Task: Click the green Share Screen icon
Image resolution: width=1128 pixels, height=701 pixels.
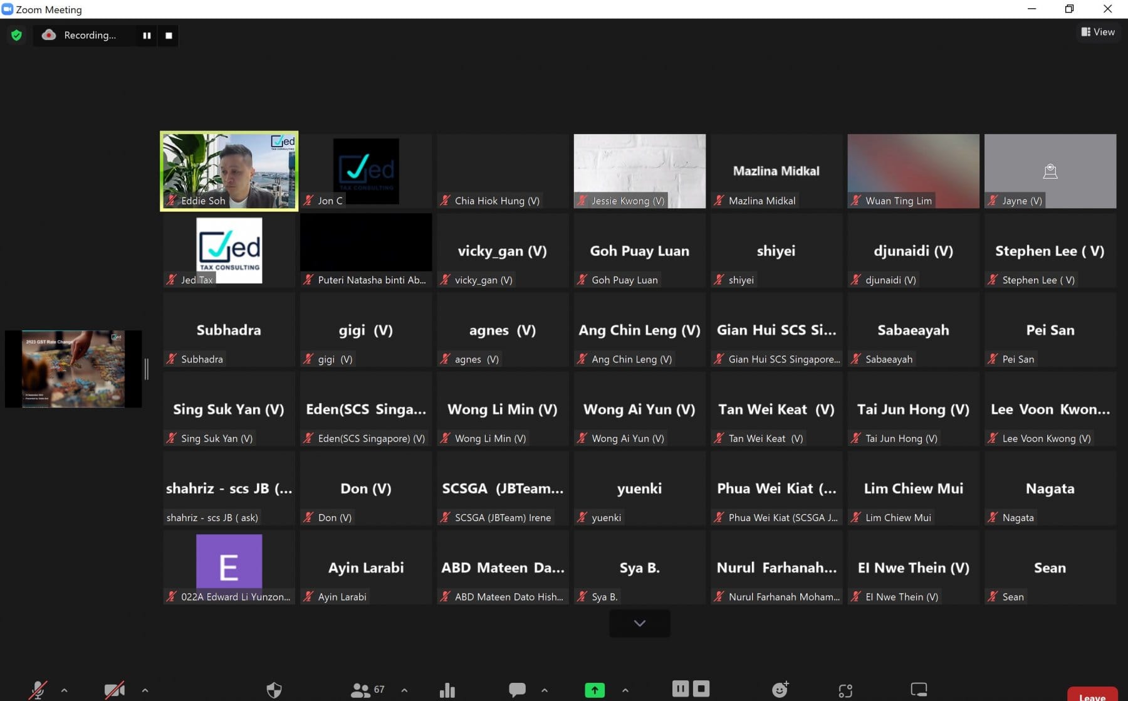Action: click(594, 690)
